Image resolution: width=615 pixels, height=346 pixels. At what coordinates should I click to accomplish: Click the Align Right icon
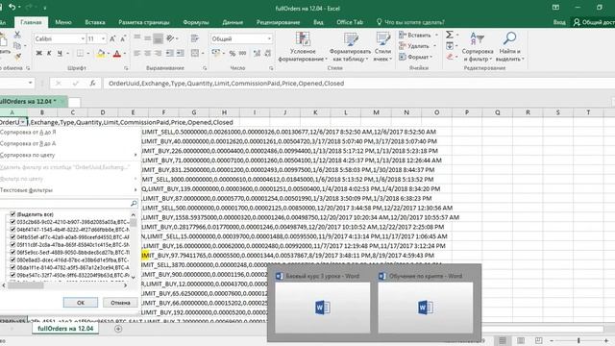tap(158, 54)
